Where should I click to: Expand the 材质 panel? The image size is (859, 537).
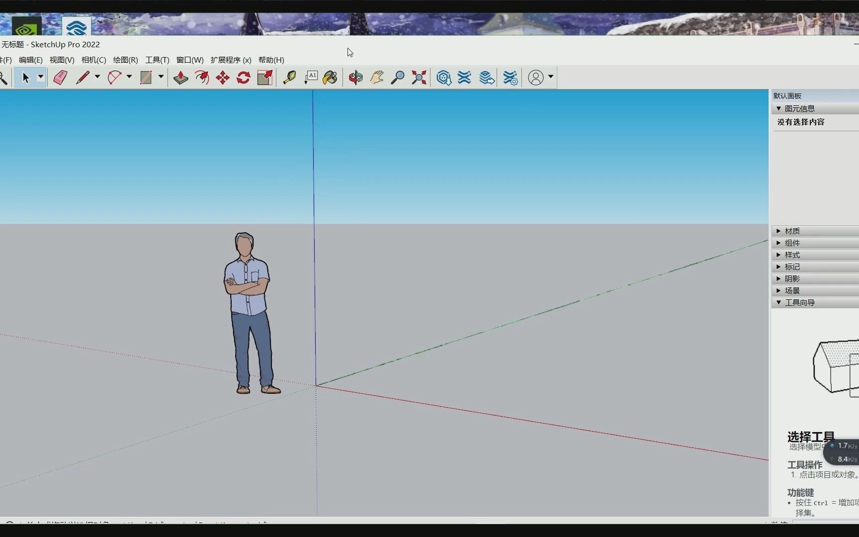tap(815, 231)
